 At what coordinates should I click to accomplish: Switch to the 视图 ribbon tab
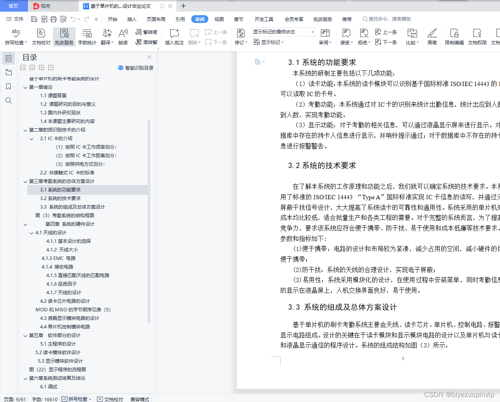pyautogui.click(x=219, y=19)
